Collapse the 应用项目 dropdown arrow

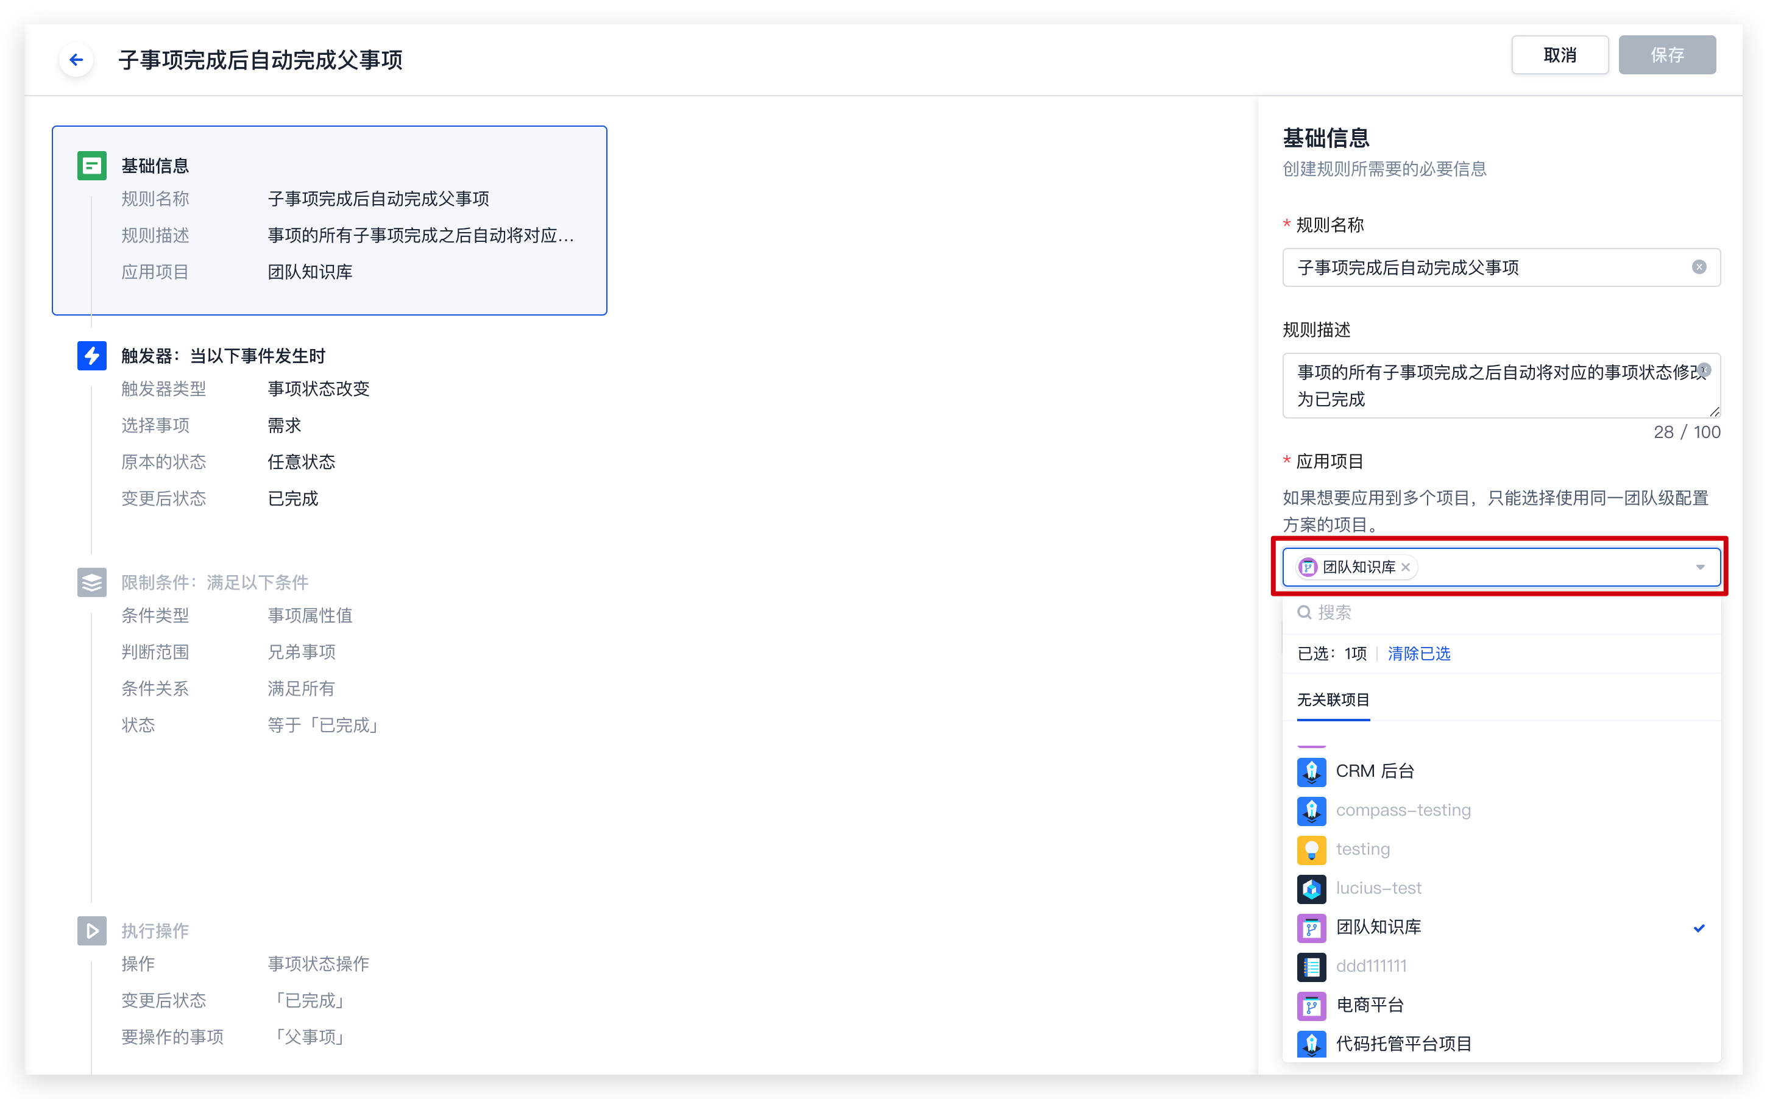(1700, 567)
